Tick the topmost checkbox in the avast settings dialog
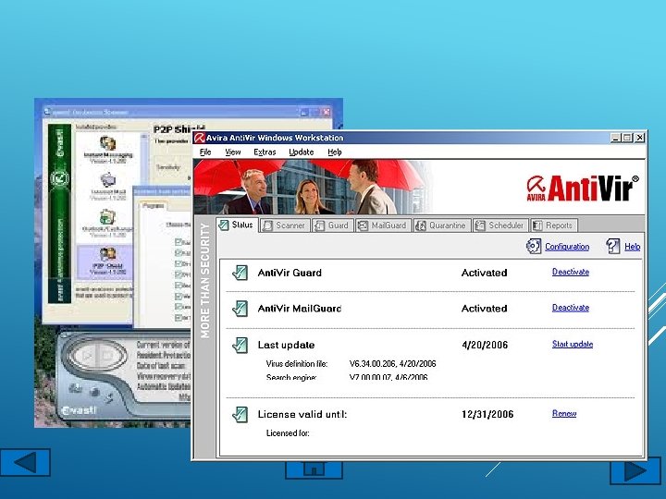The height and width of the screenshot is (499, 666). pyautogui.click(x=179, y=242)
